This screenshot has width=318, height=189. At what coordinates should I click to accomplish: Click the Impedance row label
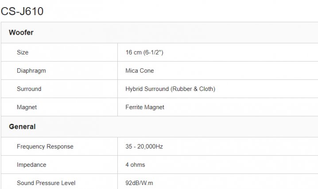pyautogui.click(x=31, y=165)
